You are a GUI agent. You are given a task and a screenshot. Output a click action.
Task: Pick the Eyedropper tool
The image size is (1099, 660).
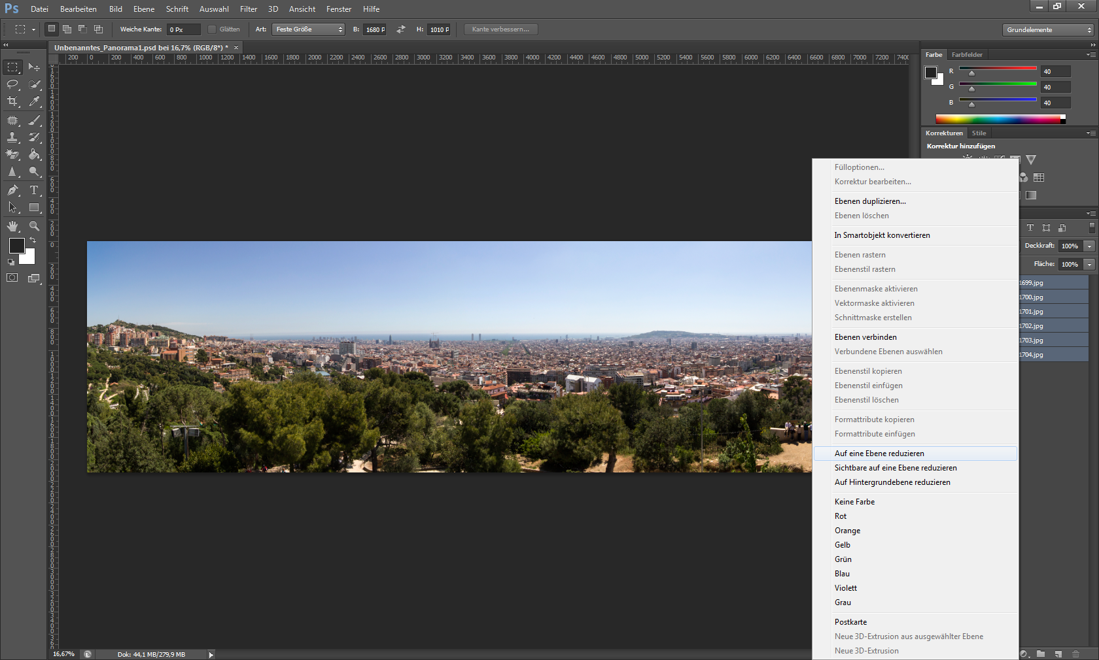point(34,101)
